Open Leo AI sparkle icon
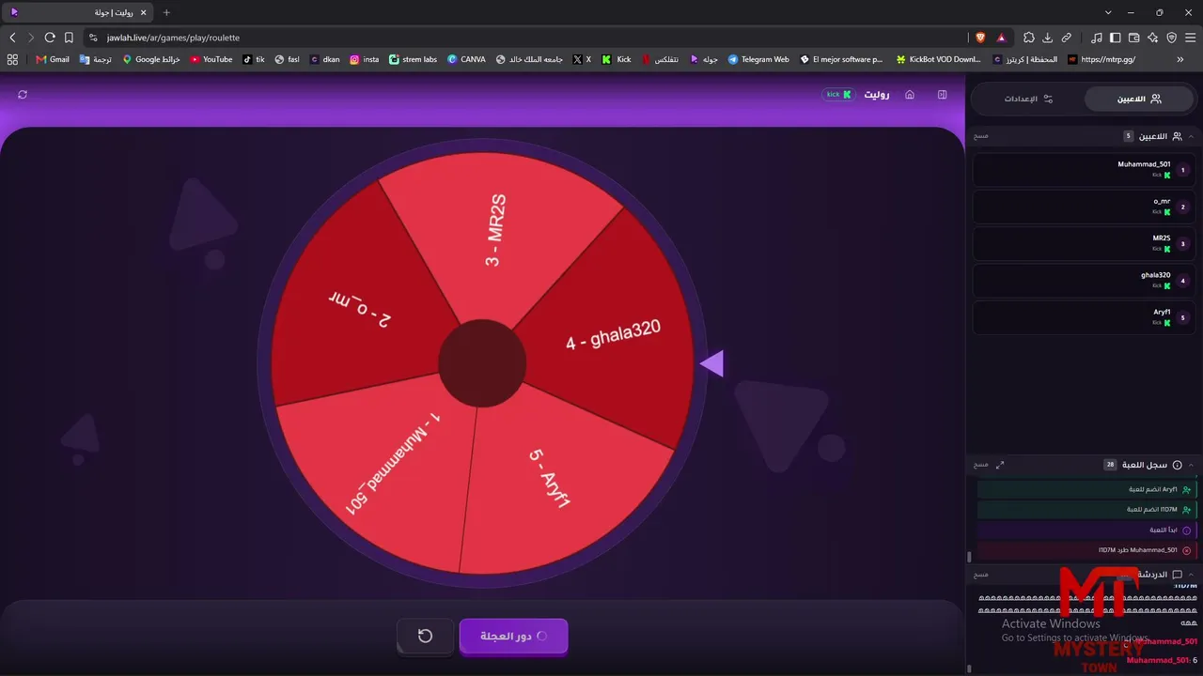This screenshot has width=1203, height=676. (x=1152, y=38)
